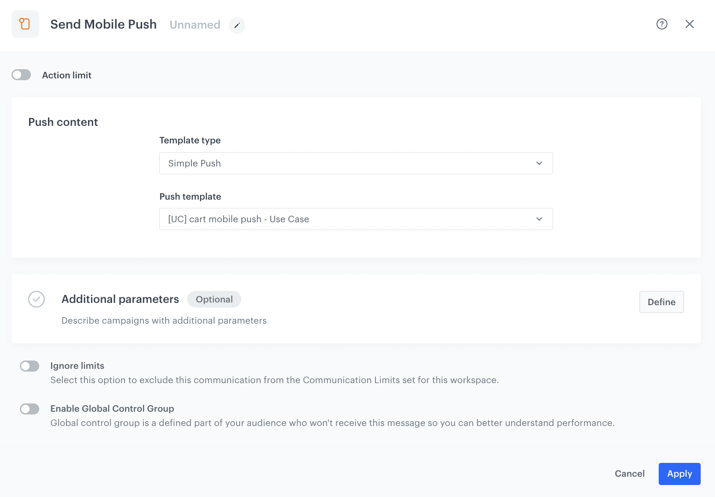
Task: Click the Push content section label
Action: click(63, 122)
